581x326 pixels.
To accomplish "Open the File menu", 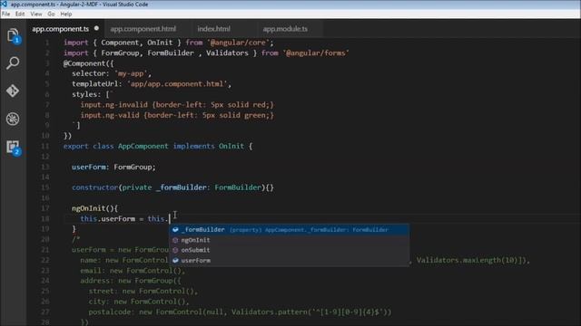I will tap(5, 14).
